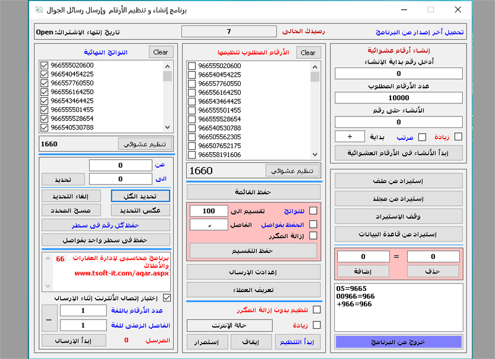
Task: Enable the للنواتج checkbox
Action: pos(313,210)
